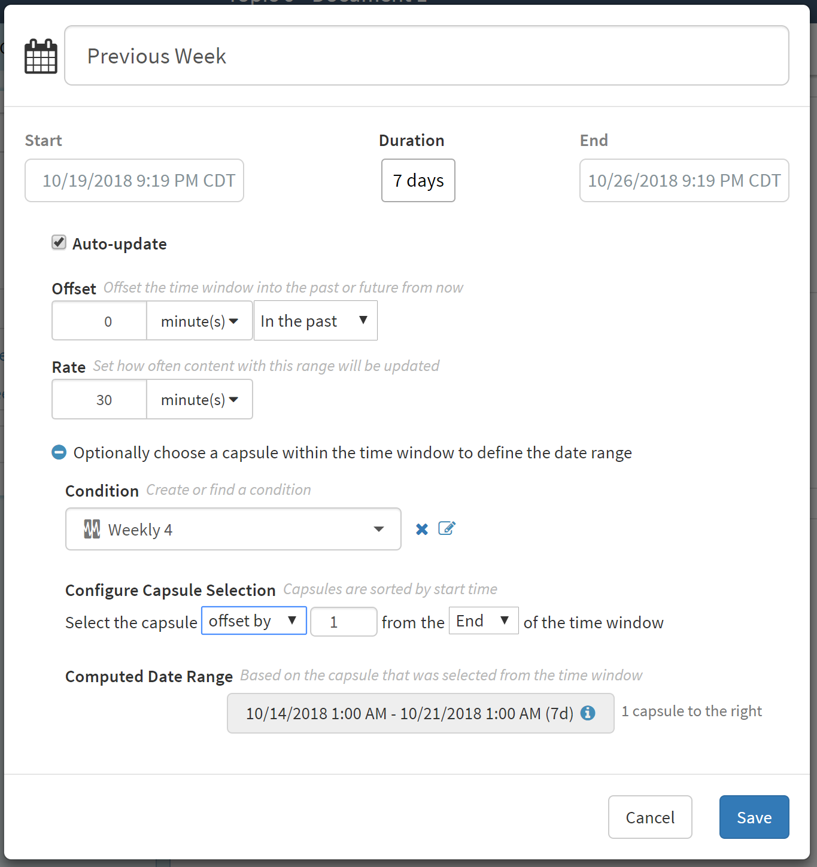
Task: Click the Rate value field showing 30
Action: (x=100, y=400)
